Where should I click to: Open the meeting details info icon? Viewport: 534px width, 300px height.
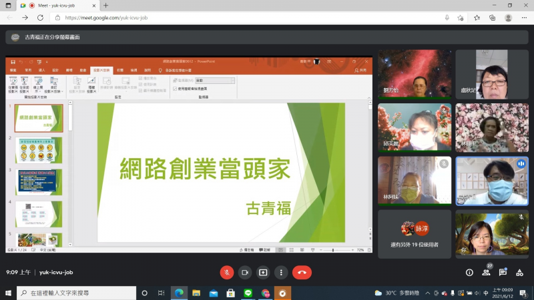tap(469, 272)
